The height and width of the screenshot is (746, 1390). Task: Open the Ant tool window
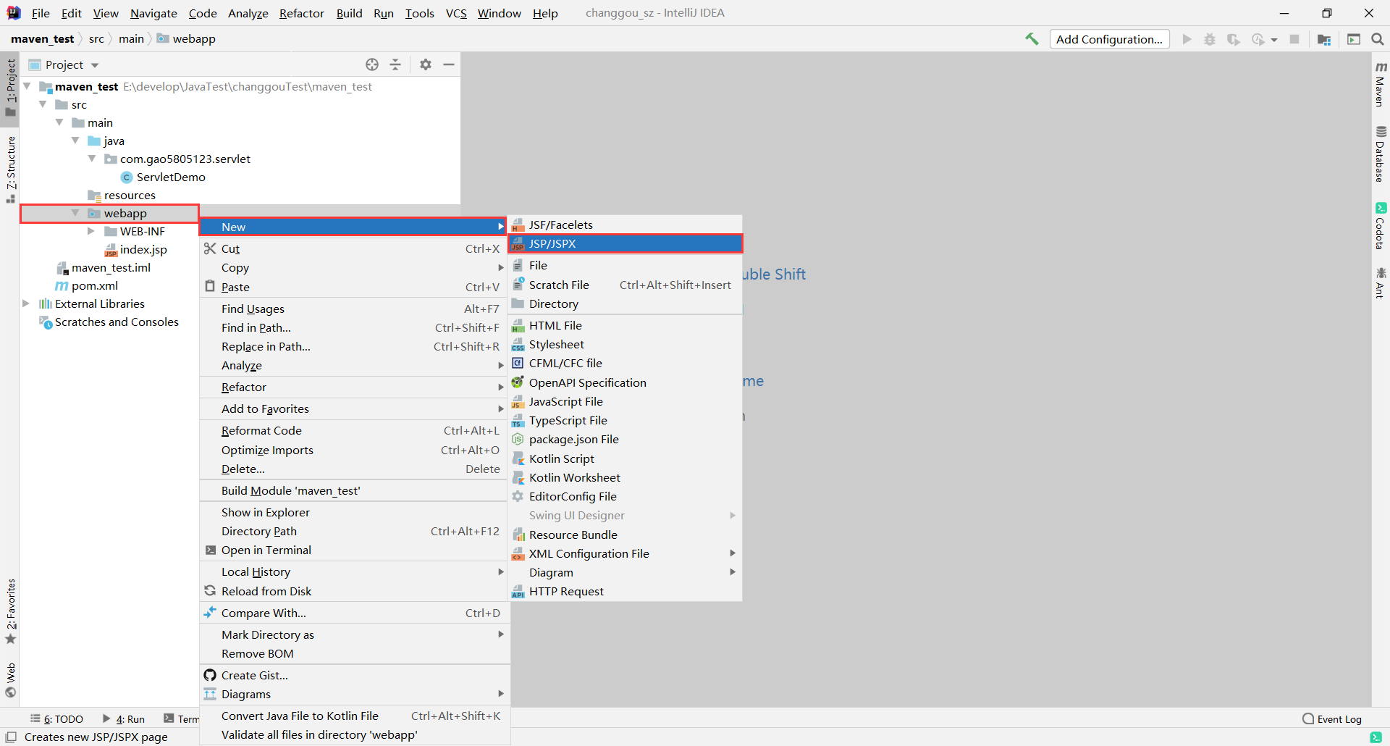pos(1381,282)
